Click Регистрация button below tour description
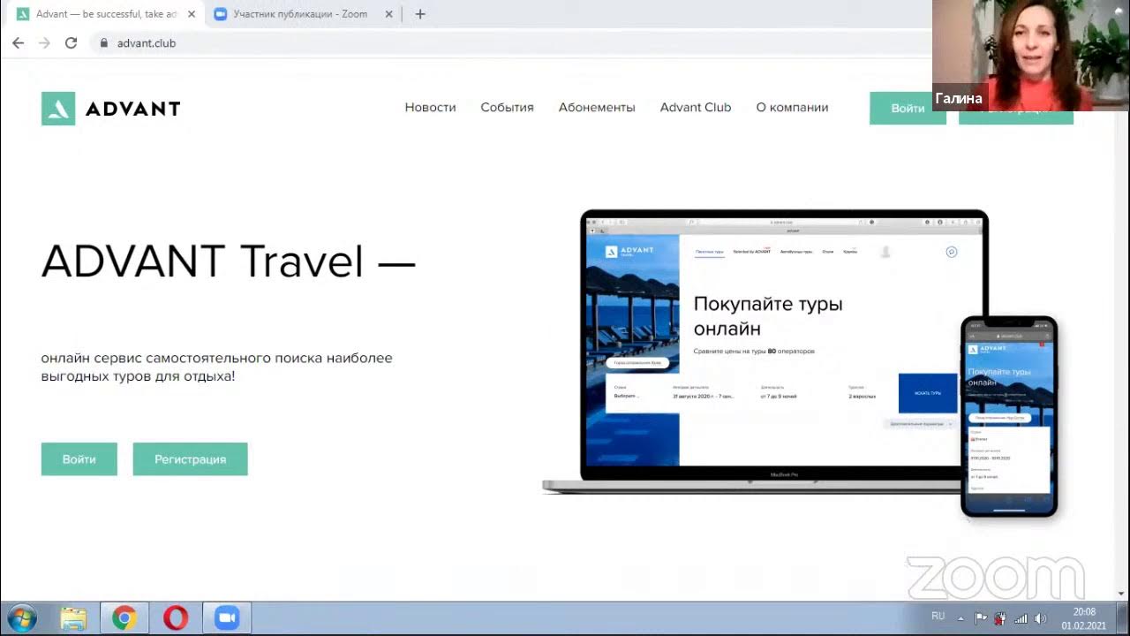 190,459
